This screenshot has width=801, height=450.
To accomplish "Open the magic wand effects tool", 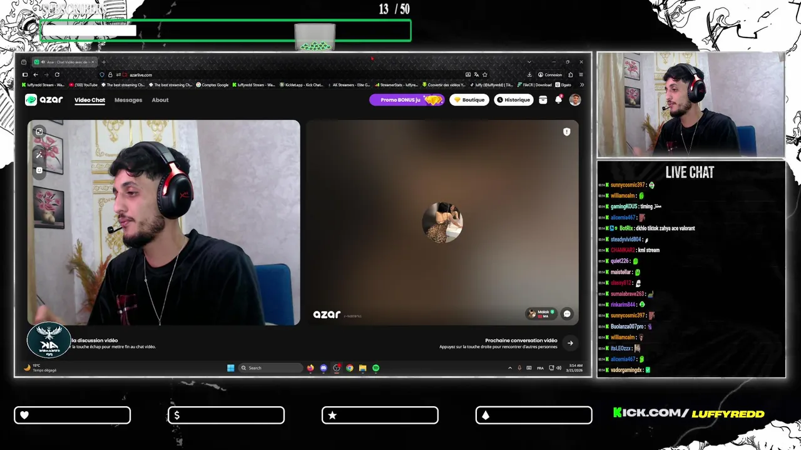I will pos(39,154).
